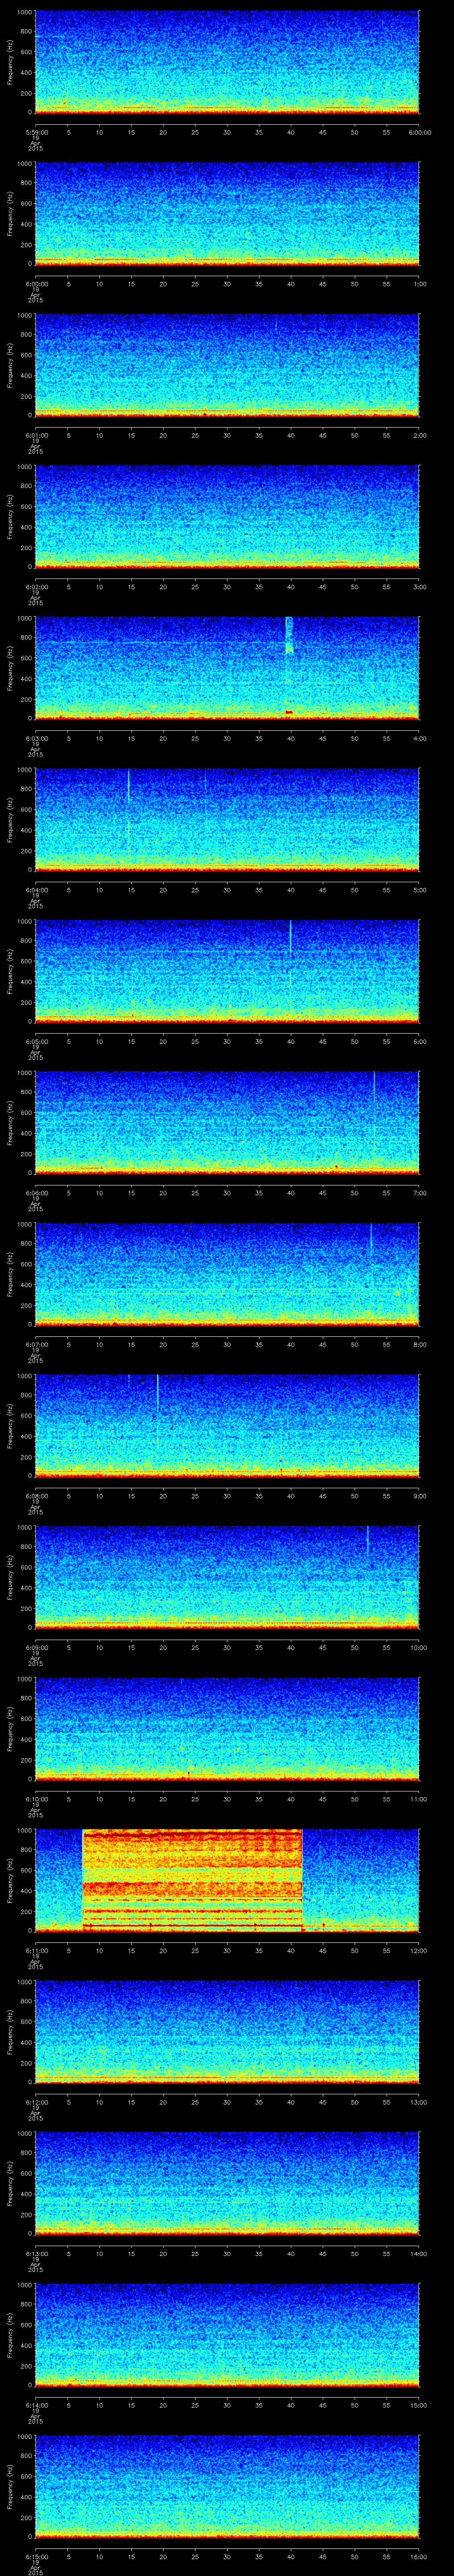Click the vertical burst near 40 seconds in the 6:03:00 spectrogram
This screenshot has width=454, height=2576.
click(x=290, y=666)
